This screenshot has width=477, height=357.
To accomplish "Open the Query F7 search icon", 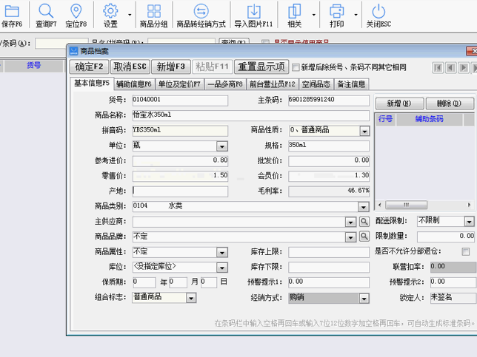I will (x=46, y=11).
